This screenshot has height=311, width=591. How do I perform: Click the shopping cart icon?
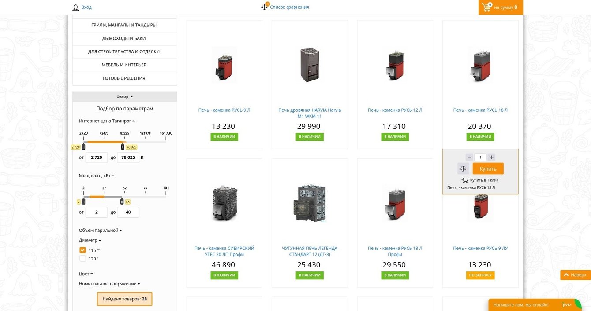coord(486,7)
